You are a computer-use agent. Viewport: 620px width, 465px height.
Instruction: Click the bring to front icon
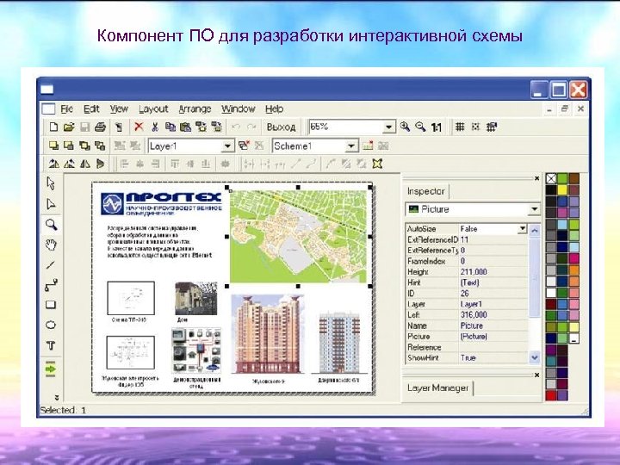53,146
